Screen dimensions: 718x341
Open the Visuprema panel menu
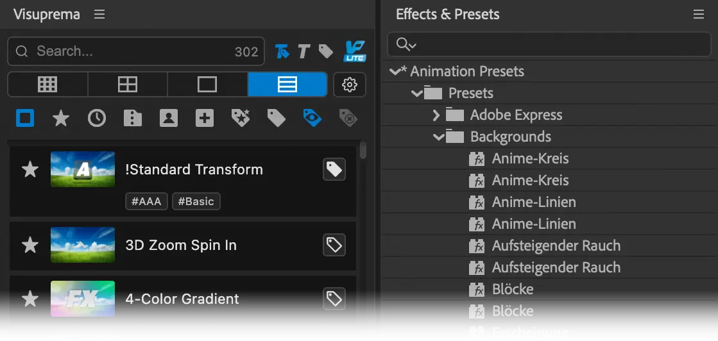coord(99,14)
